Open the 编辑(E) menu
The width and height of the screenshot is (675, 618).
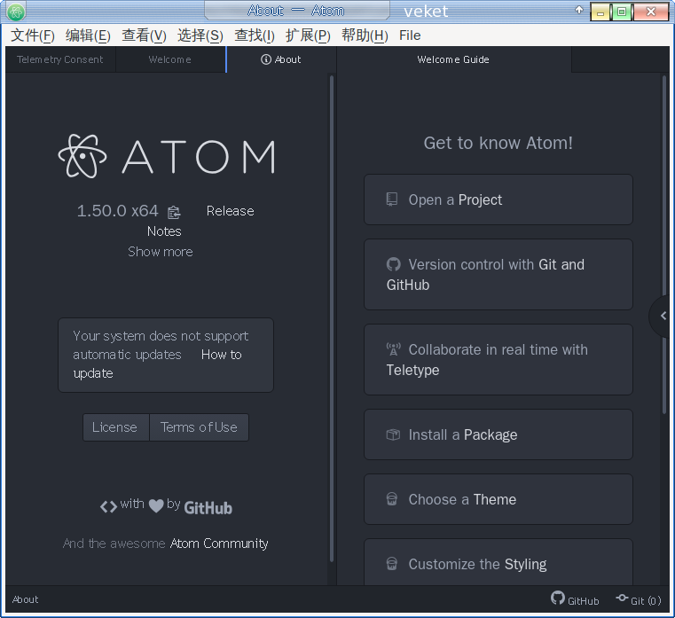click(x=88, y=35)
